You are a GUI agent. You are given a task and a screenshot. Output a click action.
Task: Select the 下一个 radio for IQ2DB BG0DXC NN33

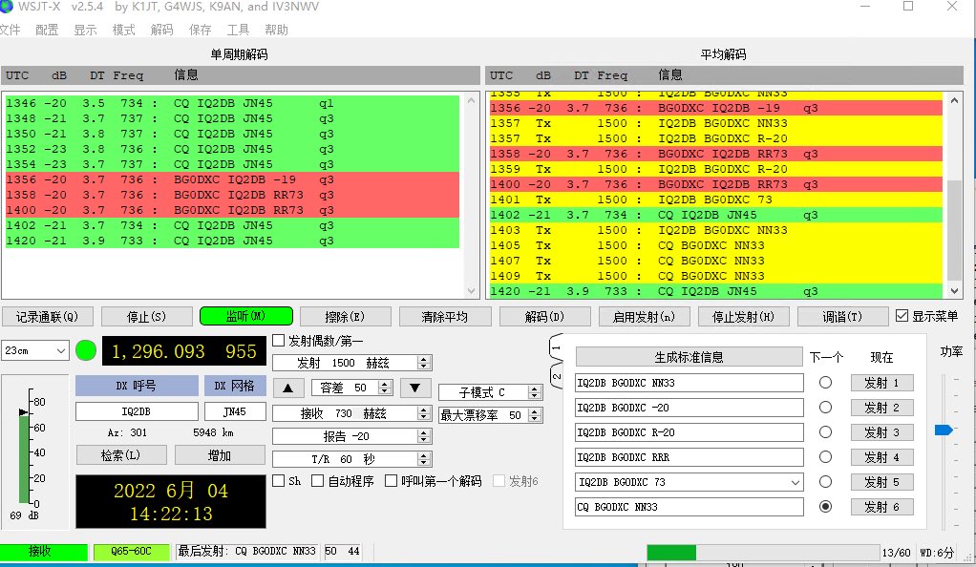[825, 382]
